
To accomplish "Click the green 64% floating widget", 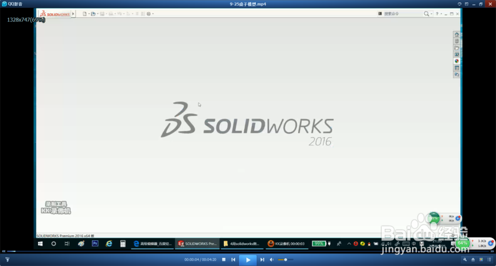I will (462, 243).
